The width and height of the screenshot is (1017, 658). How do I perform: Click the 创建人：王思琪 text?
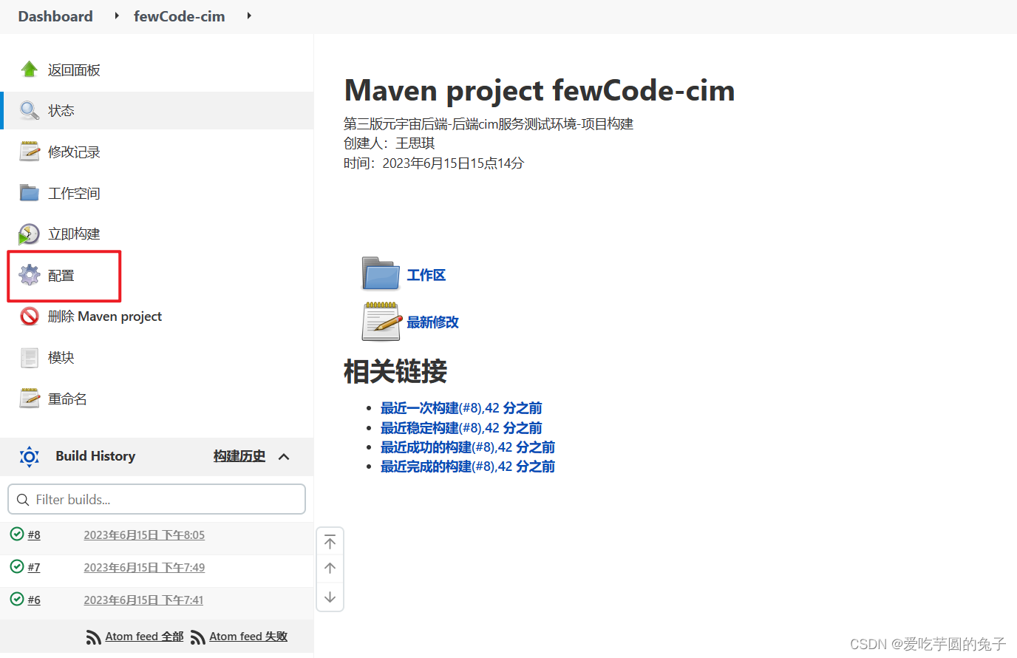tap(390, 143)
